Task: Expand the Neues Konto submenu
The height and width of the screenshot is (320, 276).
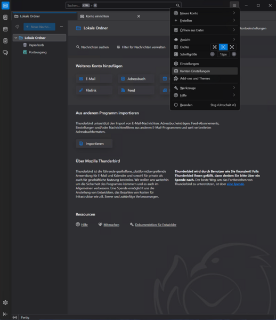Action: pos(205,13)
